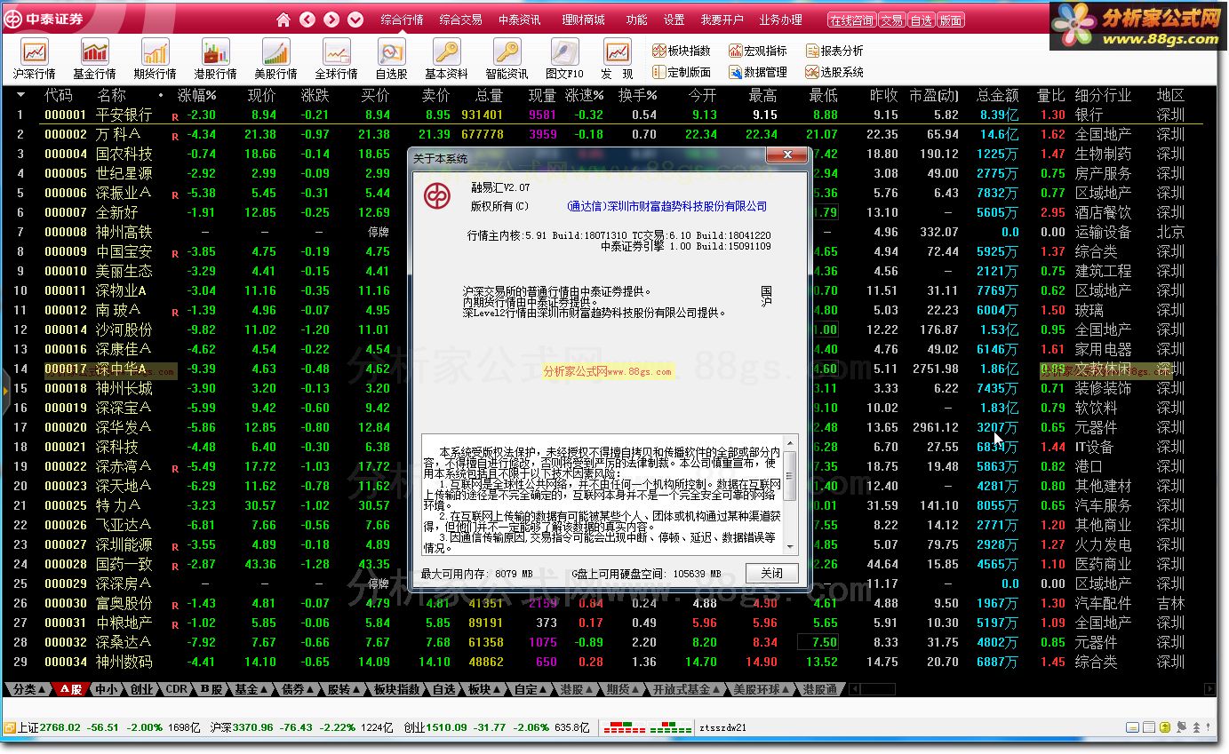Open 基金行情 fund quotes icon
1229x754 pixels.
coord(94,60)
